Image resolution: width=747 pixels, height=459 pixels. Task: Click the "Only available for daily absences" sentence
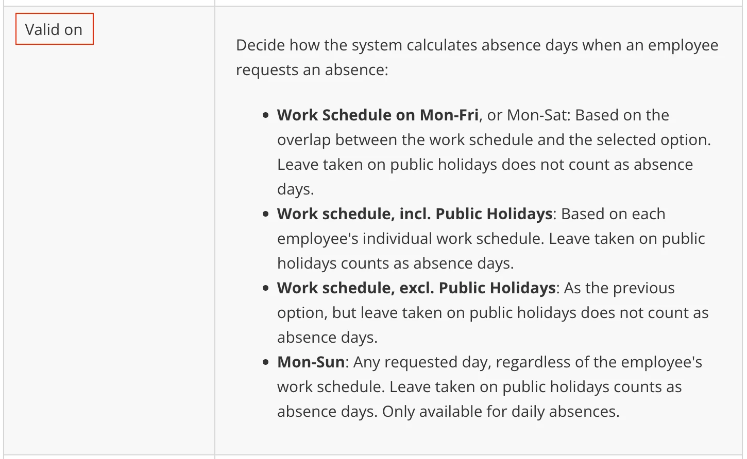501,411
